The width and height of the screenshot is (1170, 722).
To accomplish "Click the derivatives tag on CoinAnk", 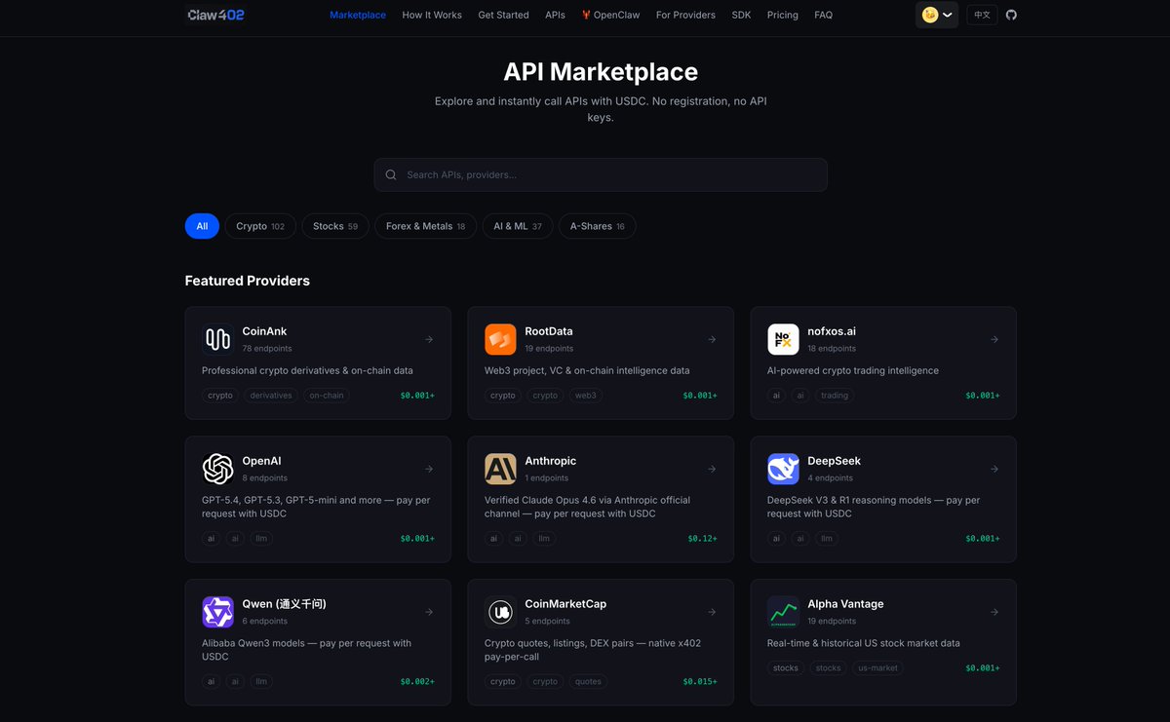I will coord(271,396).
